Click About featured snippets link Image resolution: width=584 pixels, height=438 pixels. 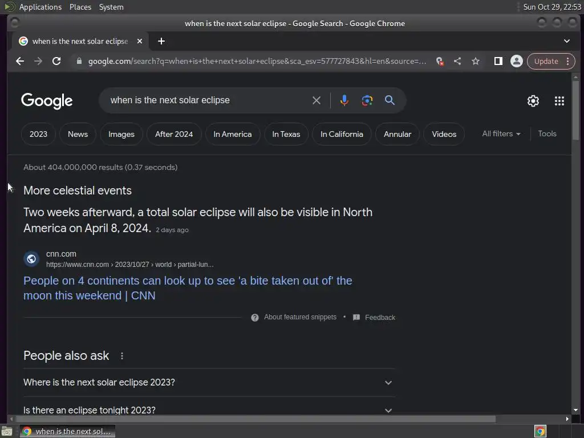pyautogui.click(x=300, y=317)
